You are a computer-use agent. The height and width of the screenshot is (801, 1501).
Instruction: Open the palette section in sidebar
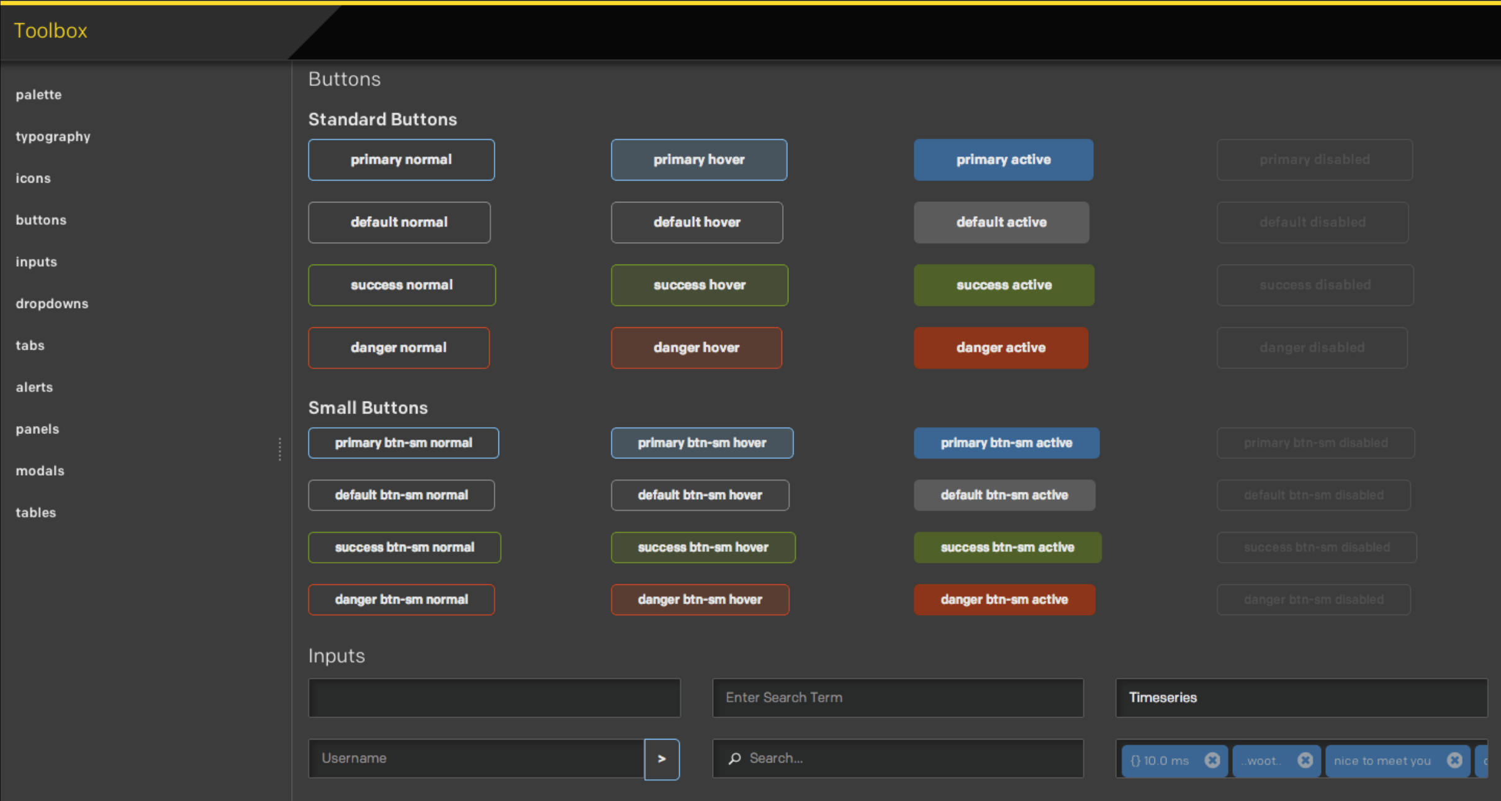(38, 95)
